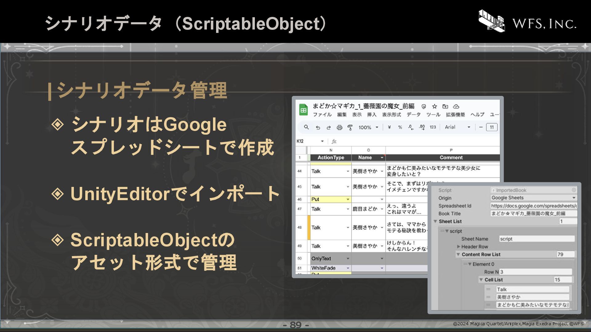
Task: Click the @ sharing status icon beside title
Action: [x=424, y=106]
